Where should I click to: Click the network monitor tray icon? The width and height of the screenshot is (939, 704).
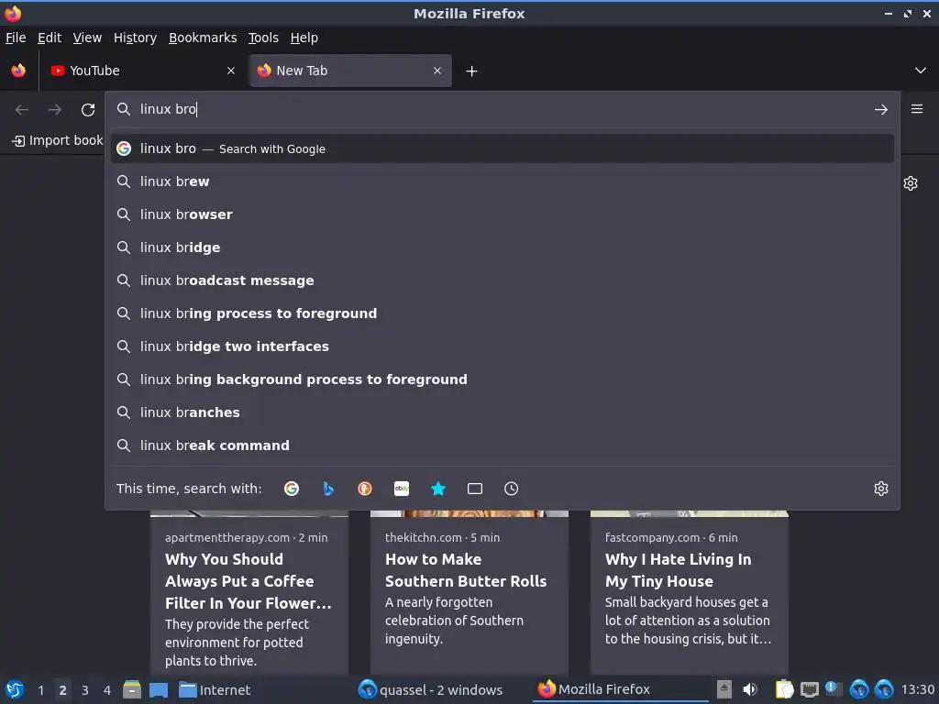click(x=809, y=689)
